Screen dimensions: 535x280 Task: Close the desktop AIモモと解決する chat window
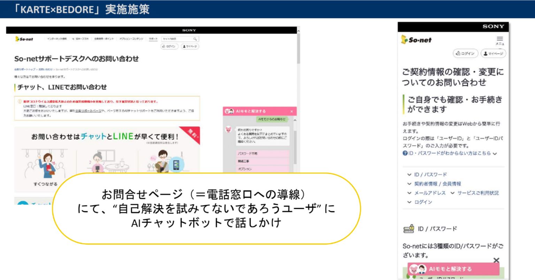point(292,111)
